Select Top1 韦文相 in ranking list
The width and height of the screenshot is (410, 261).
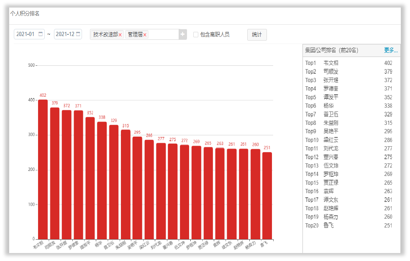click(x=349, y=63)
